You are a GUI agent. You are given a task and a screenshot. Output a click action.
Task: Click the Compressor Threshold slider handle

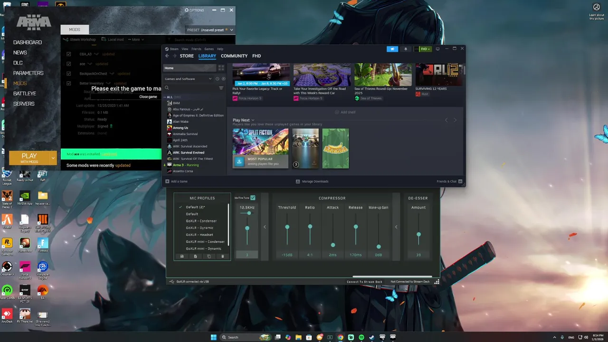coord(287,227)
